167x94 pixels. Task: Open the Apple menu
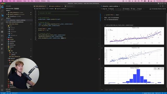(x=2, y=1)
